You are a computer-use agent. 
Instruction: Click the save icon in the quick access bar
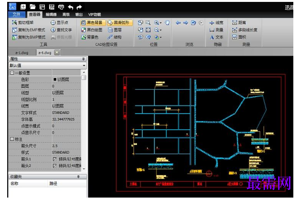[x=42, y=7]
